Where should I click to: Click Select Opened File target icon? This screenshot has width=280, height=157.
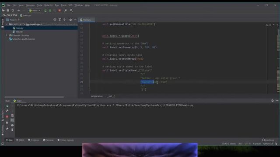[55, 20]
